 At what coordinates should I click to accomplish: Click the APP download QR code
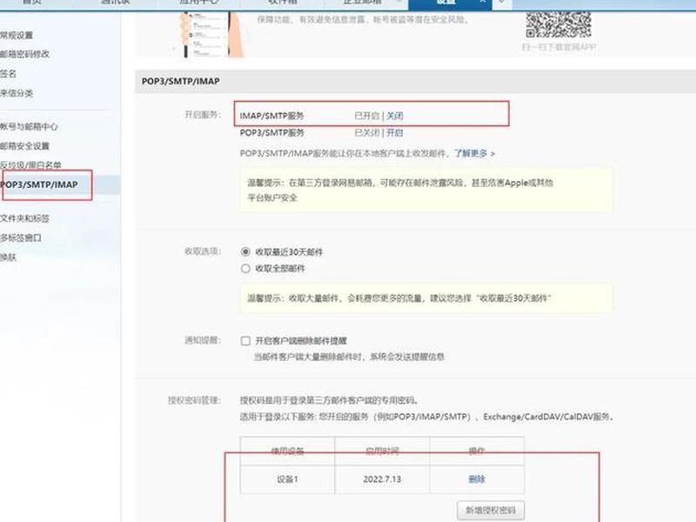(559, 25)
